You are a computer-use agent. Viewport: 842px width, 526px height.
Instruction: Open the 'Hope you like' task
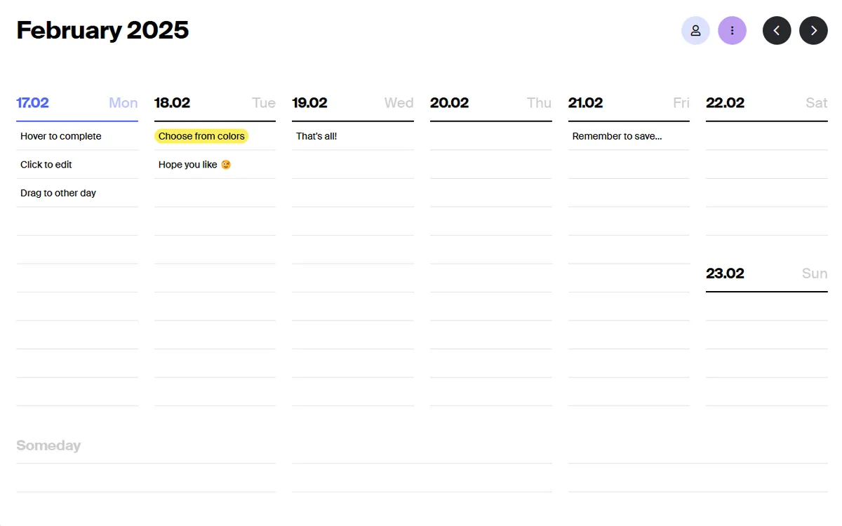point(188,165)
